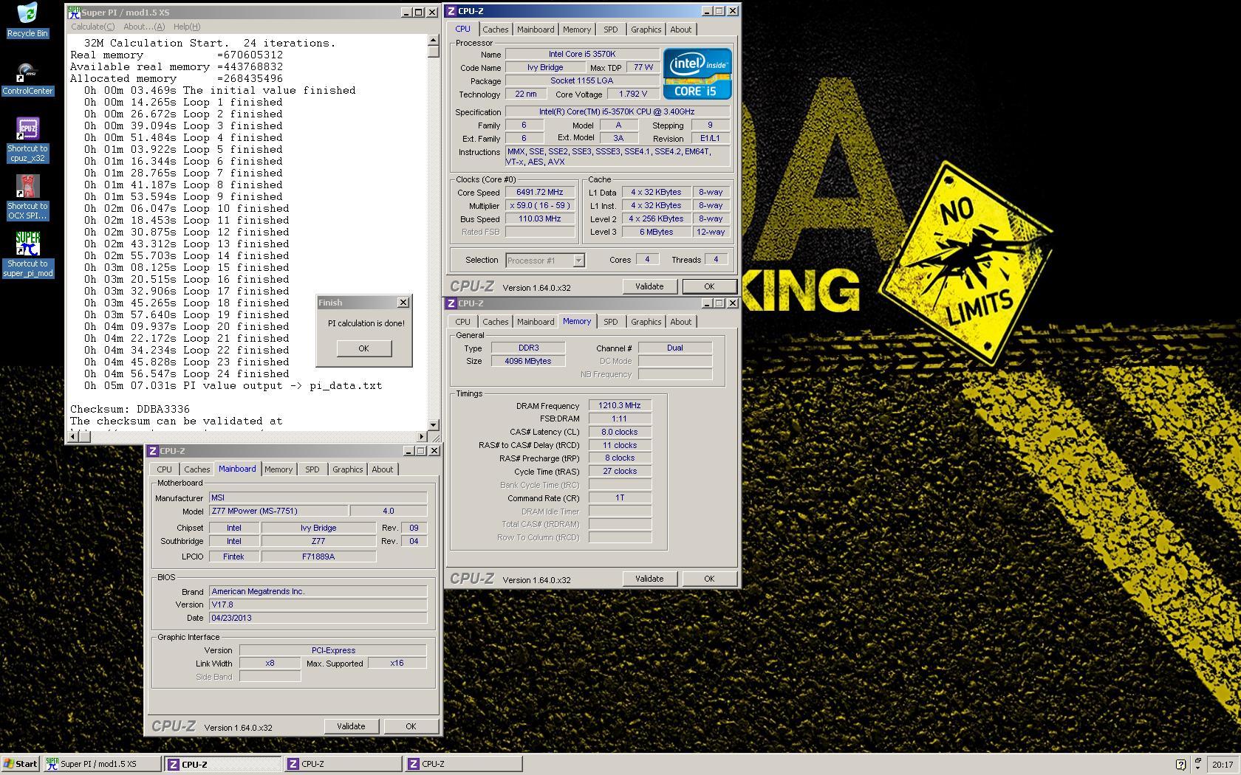Click the help icon in the system tray
1241x775 pixels.
(1180, 765)
